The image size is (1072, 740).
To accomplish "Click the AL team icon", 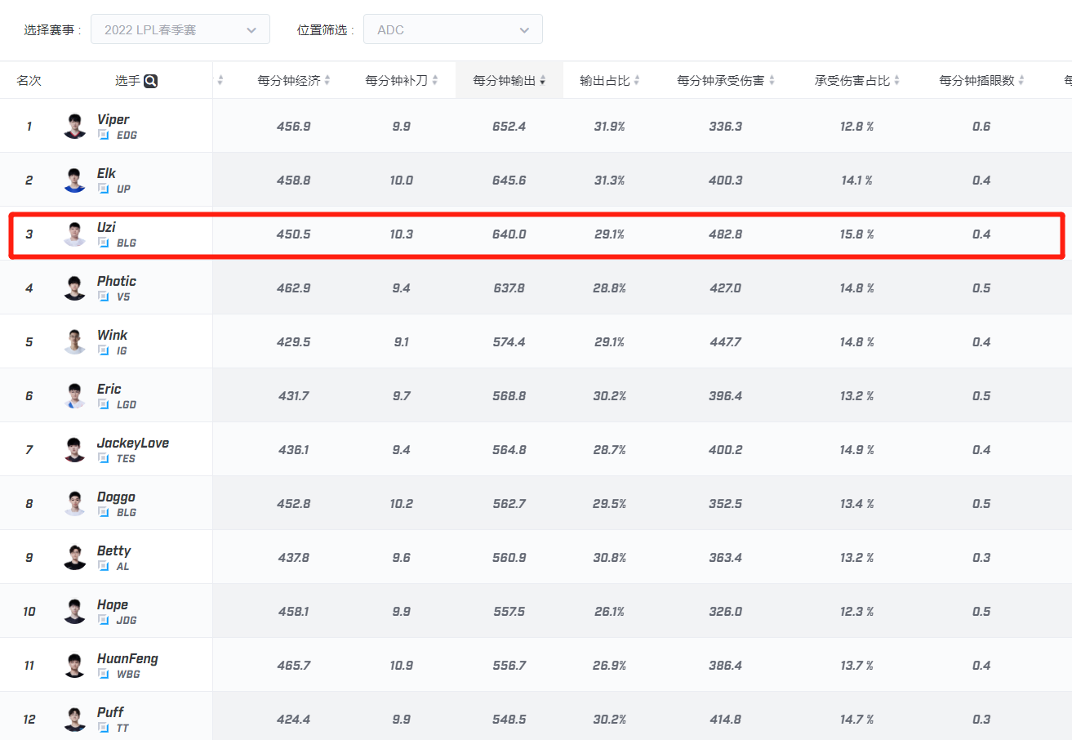I will 104,566.
